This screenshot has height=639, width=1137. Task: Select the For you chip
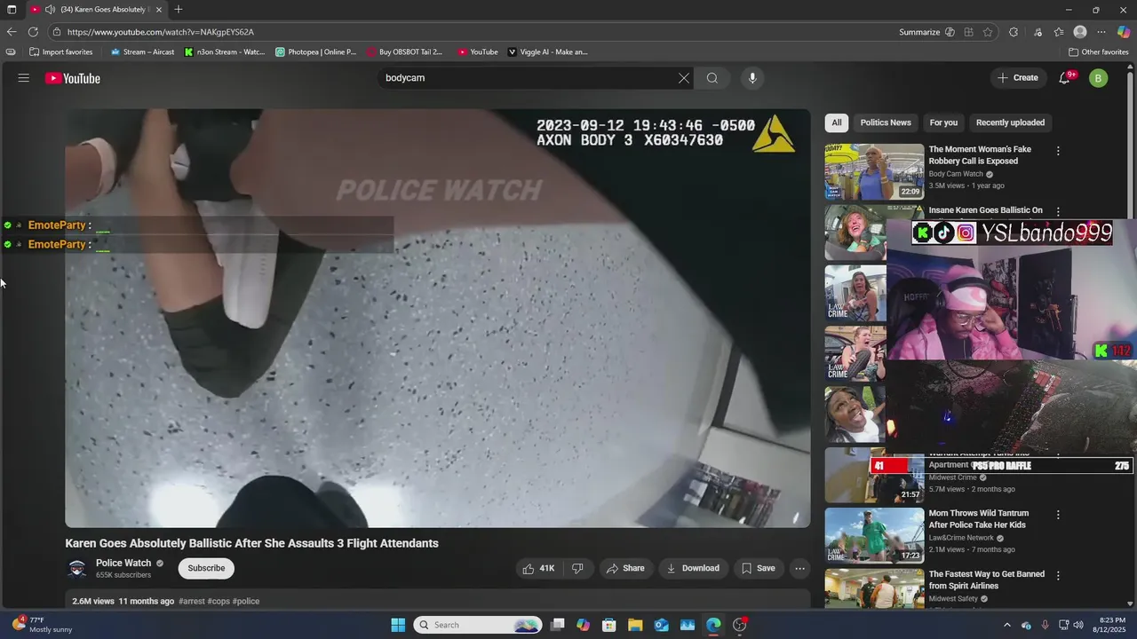tap(943, 122)
